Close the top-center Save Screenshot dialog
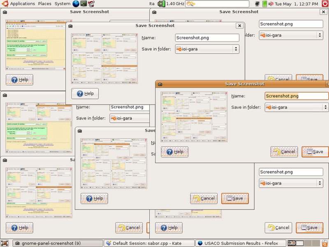 coord(239,26)
